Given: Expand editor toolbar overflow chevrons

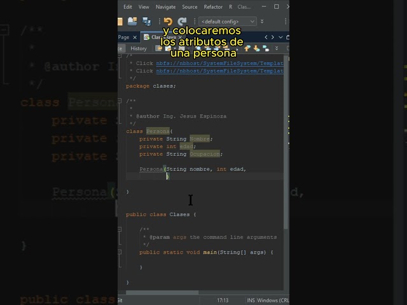Looking at the screenshot, I should (x=277, y=48).
